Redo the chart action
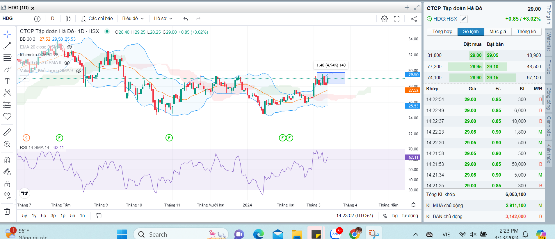This screenshot has width=555, height=239. pos(198,19)
